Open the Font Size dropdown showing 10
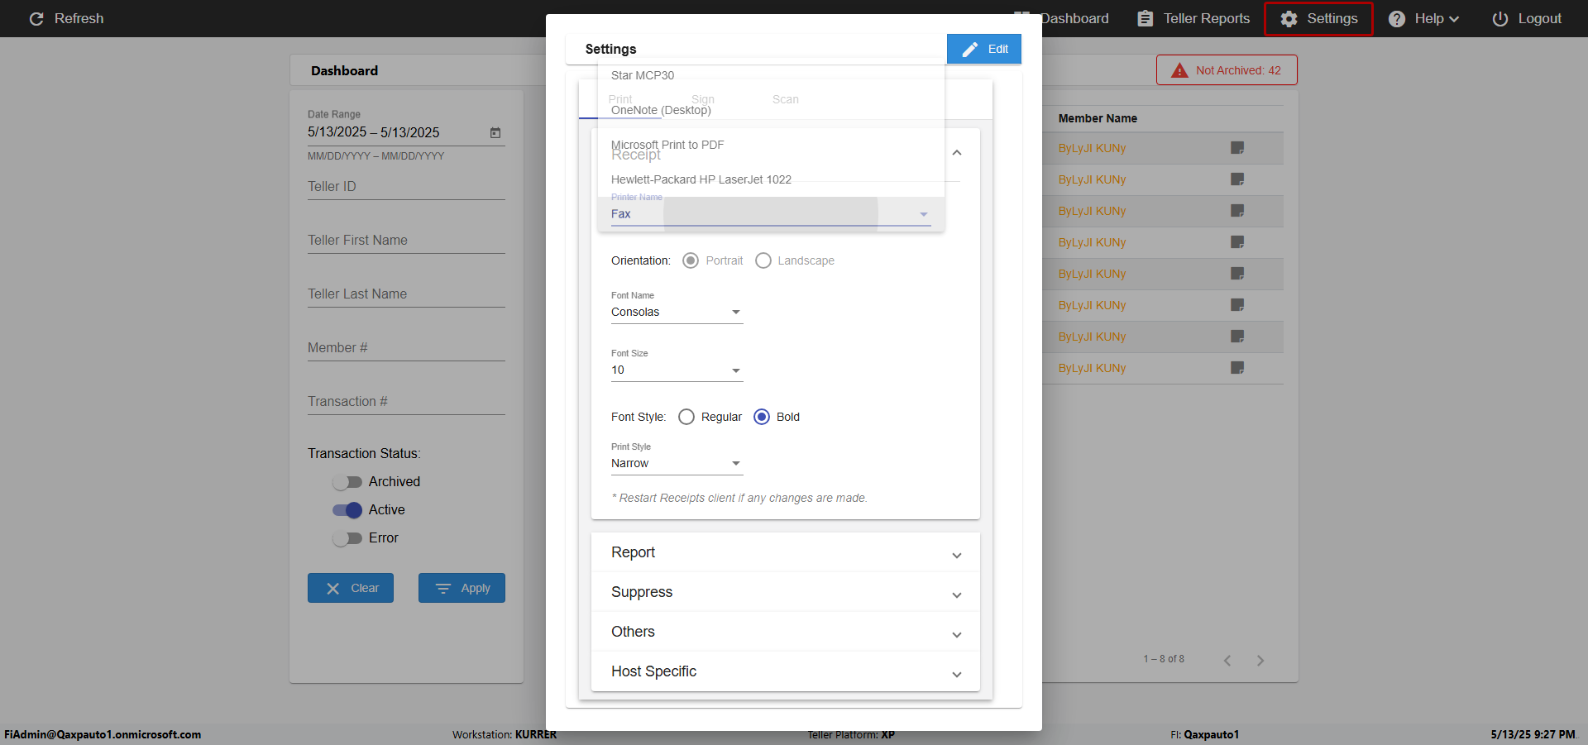Screen dimensions: 1588x745 677,370
